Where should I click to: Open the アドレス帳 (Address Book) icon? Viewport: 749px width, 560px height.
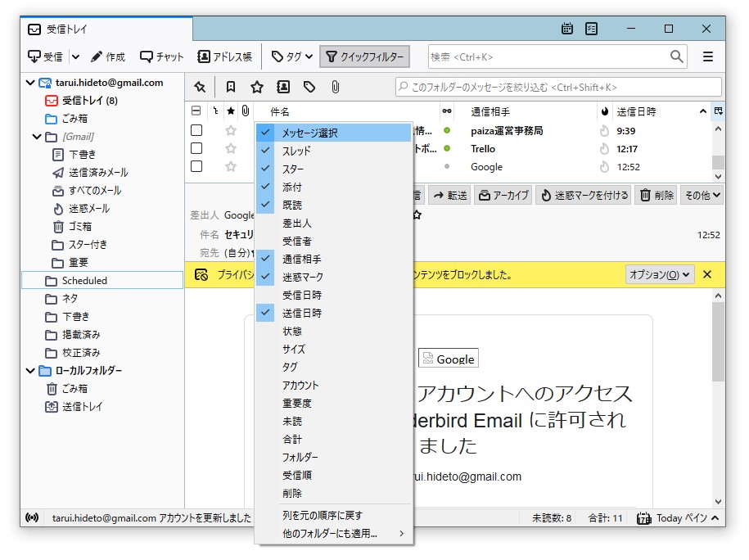(x=223, y=56)
